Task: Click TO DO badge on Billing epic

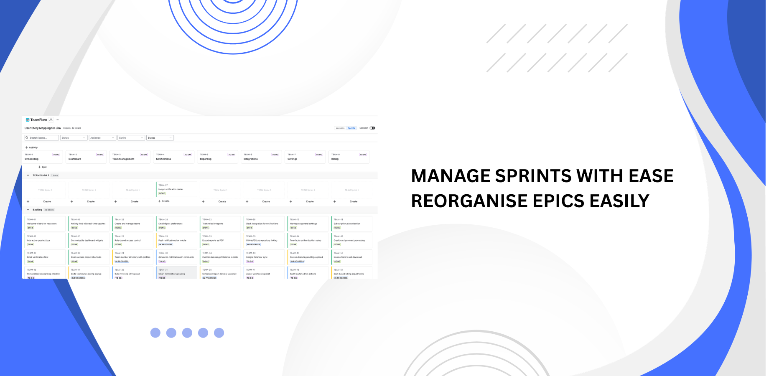Action: (363, 155)
